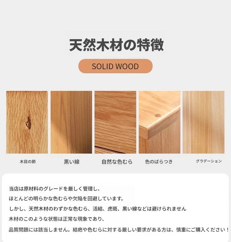Click the knot hole in first wood sample
231x242 pixels.
coord(28,123)
